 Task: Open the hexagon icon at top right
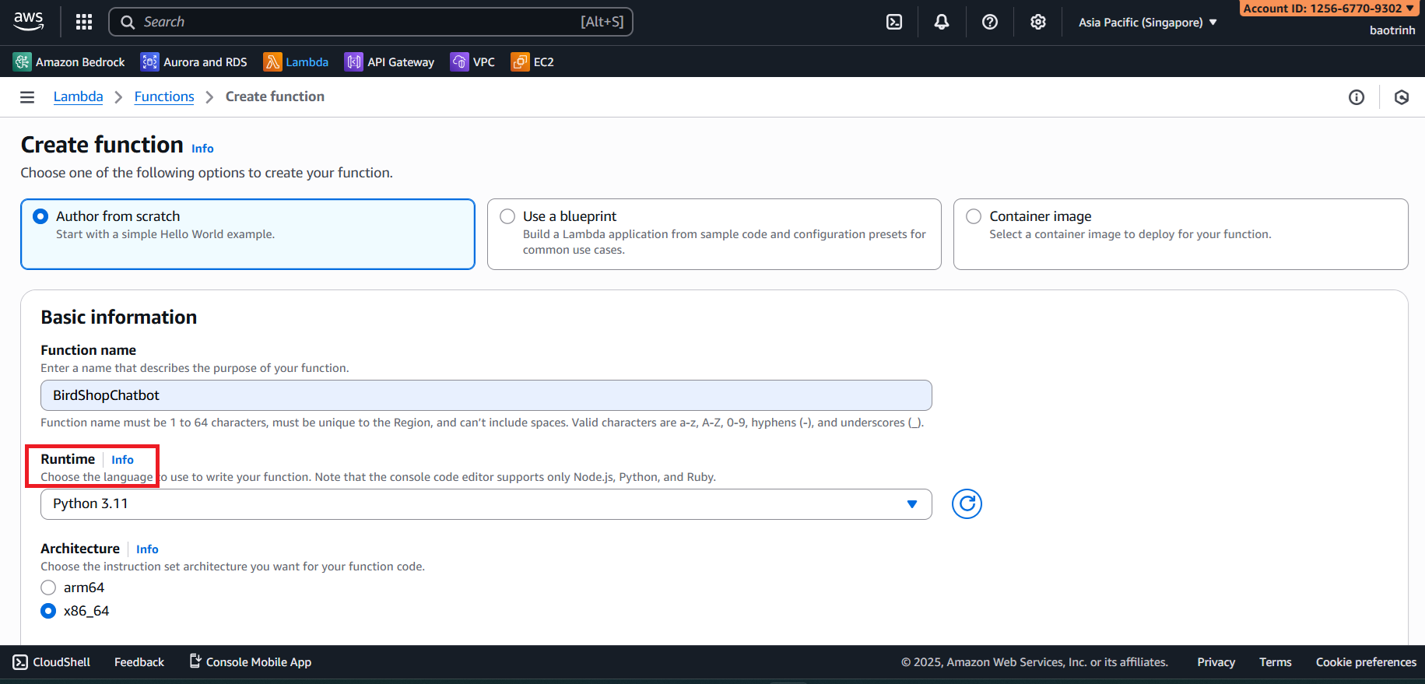click(x=1402, y=97)
